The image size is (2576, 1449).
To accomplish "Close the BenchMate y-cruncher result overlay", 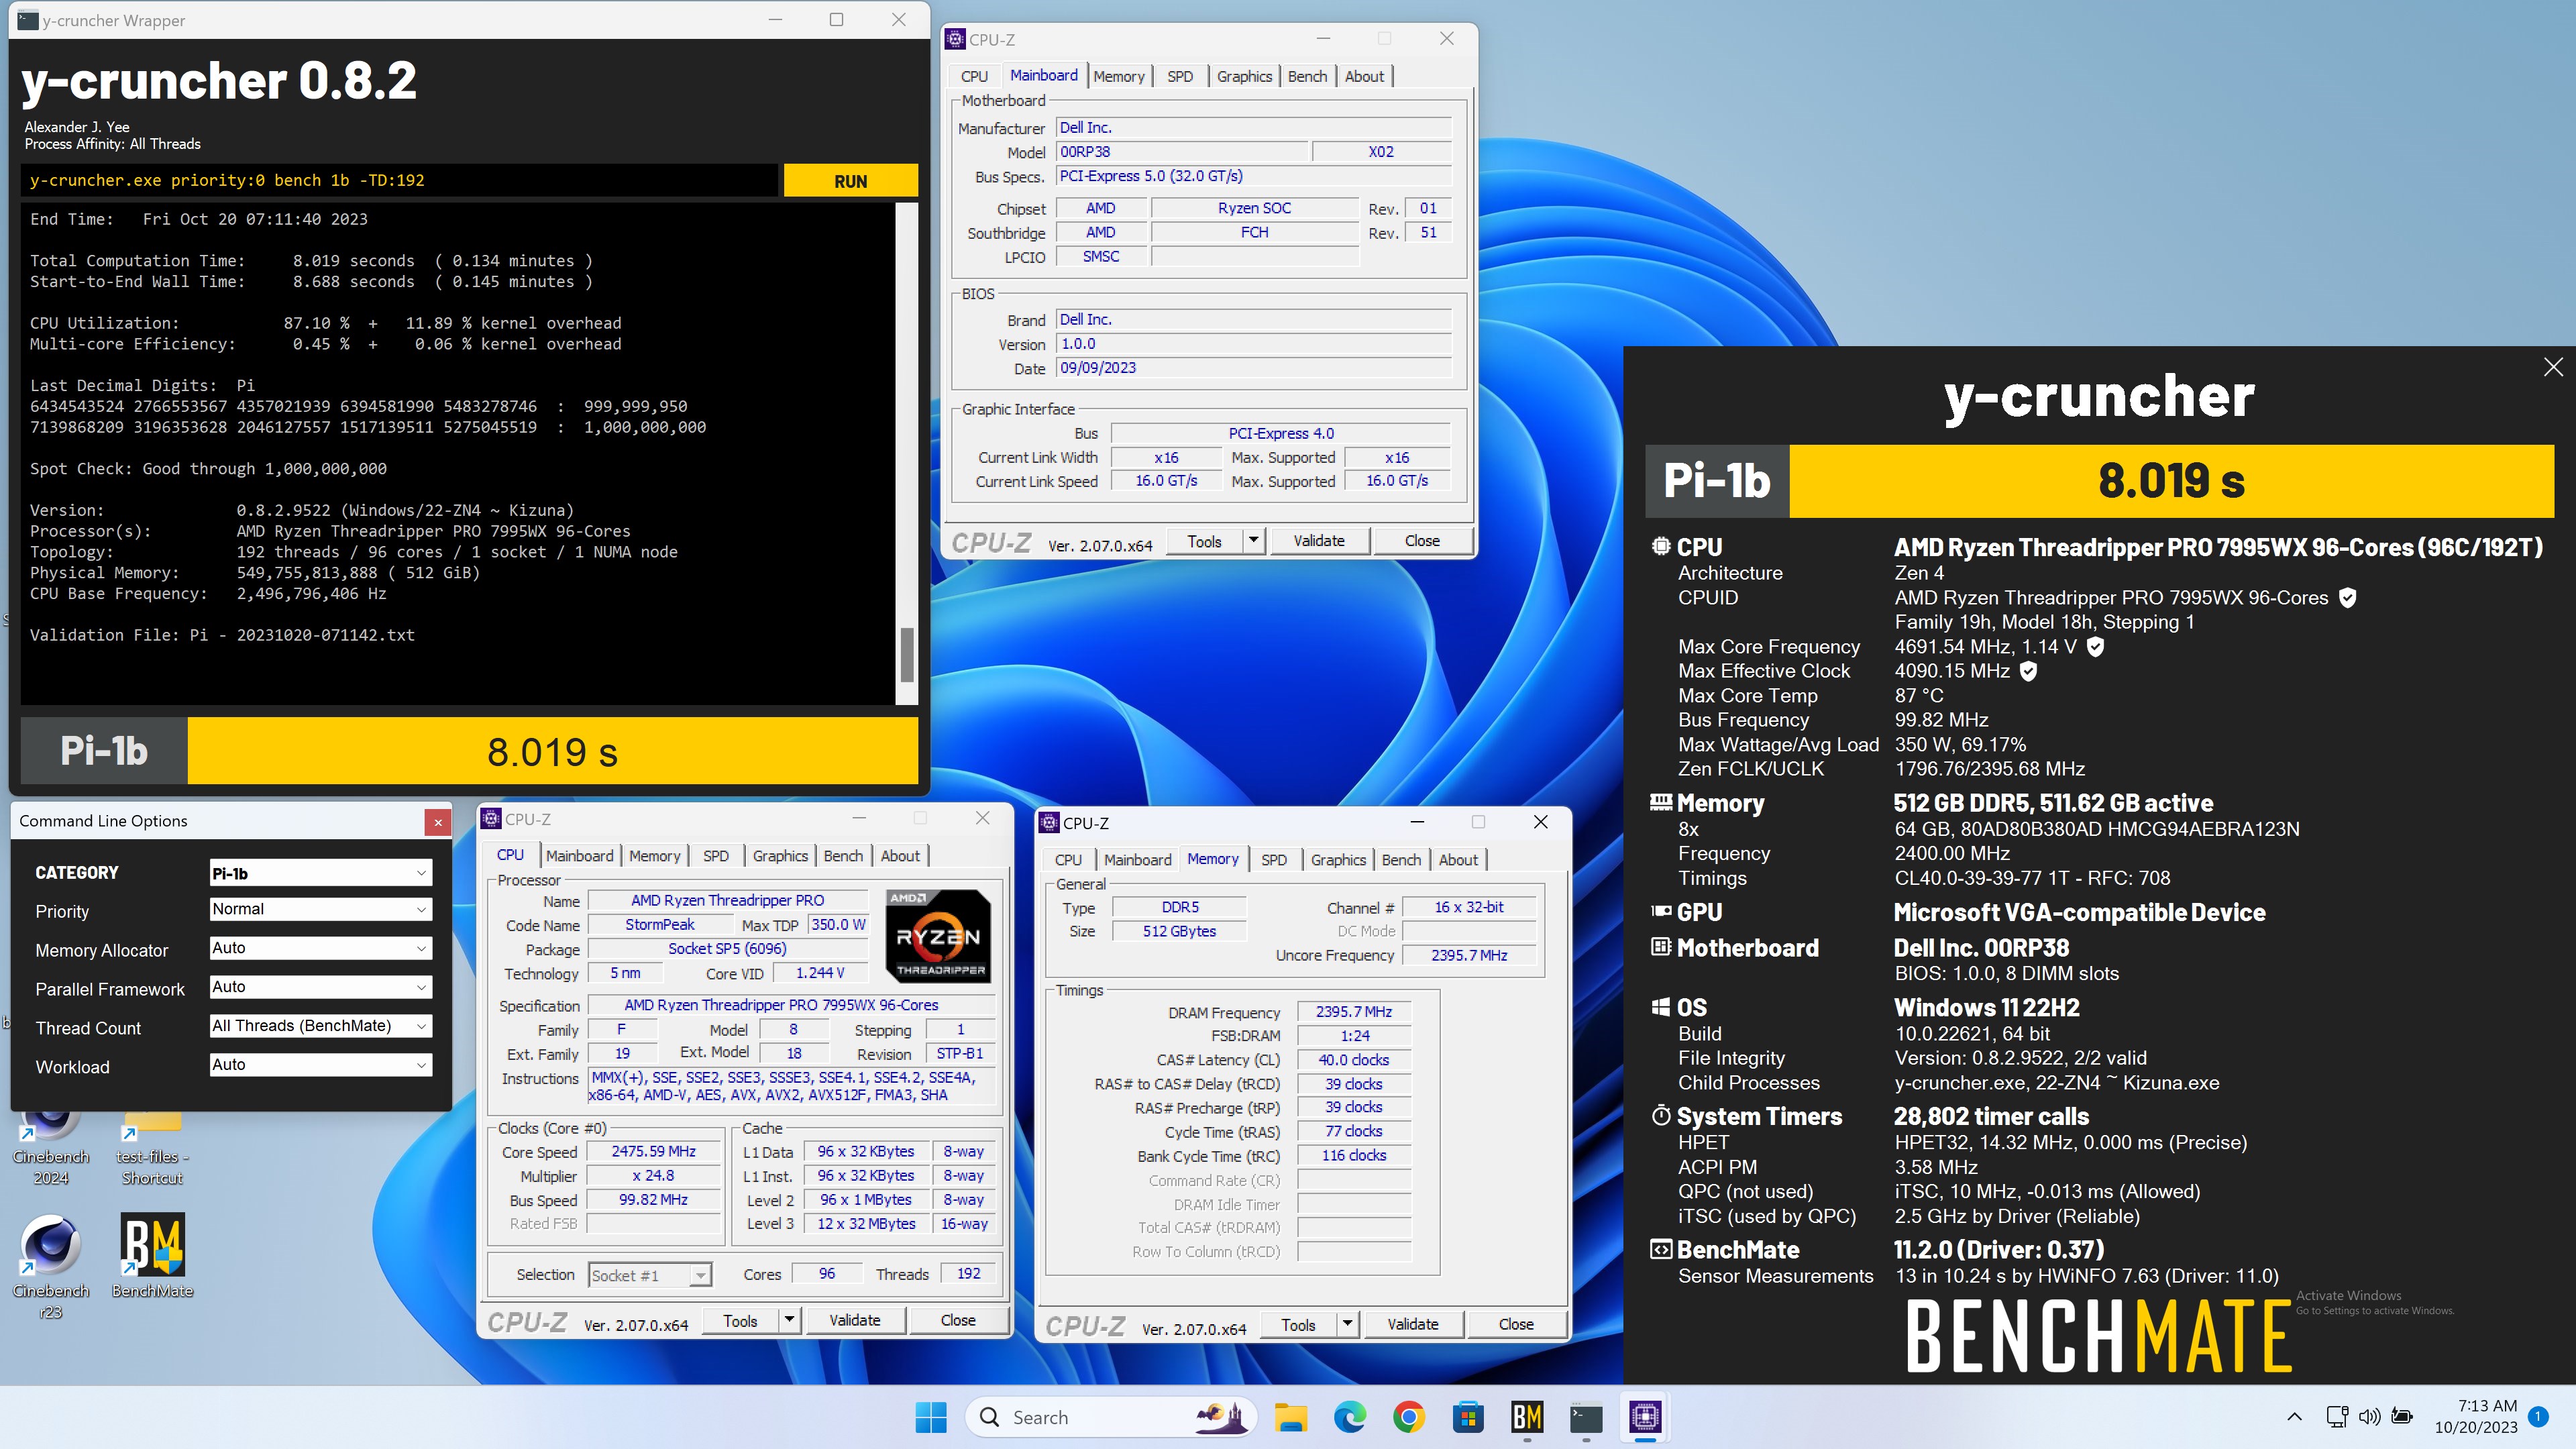I will [x=2553, y=367].
